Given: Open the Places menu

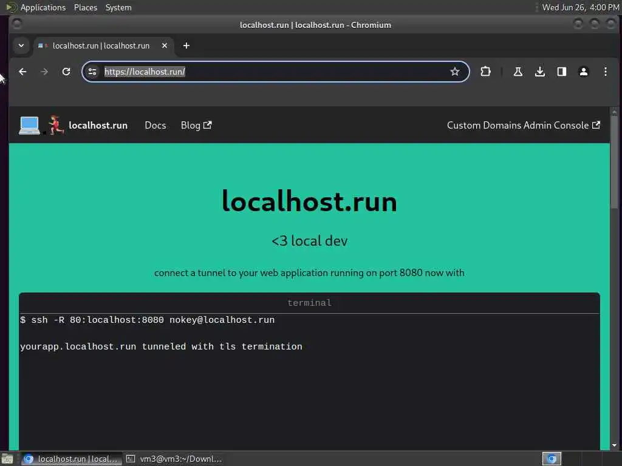Looking at the screenshot, I should click(x=86, y=7).
